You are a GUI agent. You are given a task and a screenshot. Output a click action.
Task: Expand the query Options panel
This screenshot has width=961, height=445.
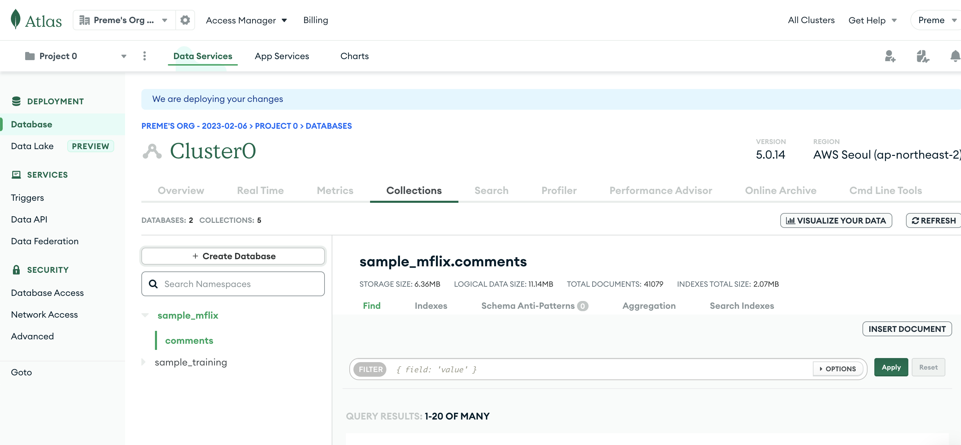[x=838, y=369]
